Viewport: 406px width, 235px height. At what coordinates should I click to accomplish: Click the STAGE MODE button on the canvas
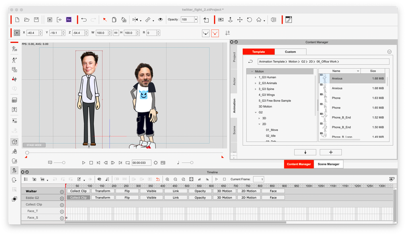coord(34,145)
